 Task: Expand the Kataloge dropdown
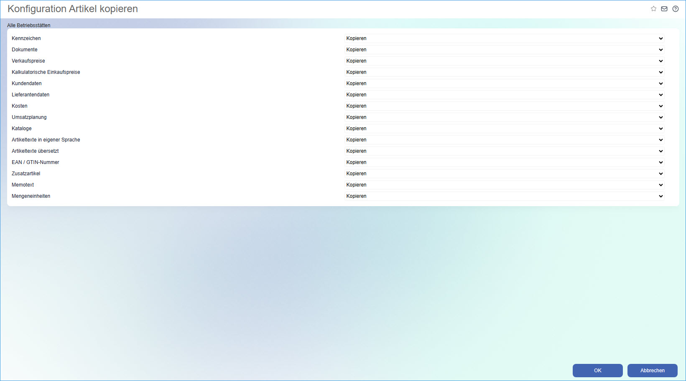tap(505, 129)
